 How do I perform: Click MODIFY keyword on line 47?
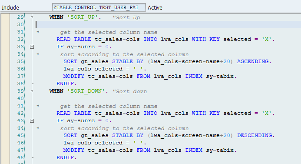coord(74,151)
